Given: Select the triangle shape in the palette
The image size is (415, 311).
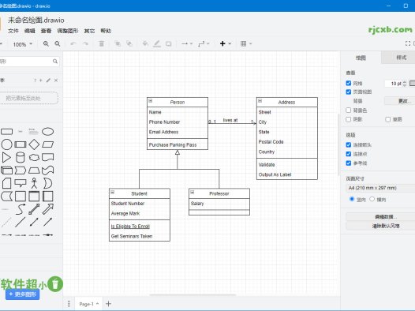Looking at the screenshot, I should [6, 157].
